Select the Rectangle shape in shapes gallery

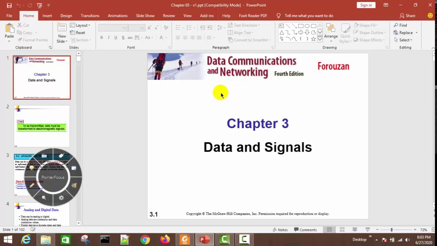tap(301, 26)
